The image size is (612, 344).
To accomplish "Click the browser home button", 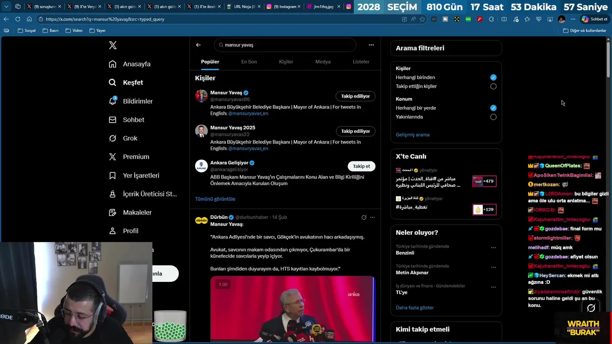I will [x=29, y=19].
